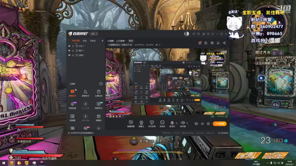This screenshot has width=296, height=166.
Task: Open the Windows Start menu
Action: 3,163
